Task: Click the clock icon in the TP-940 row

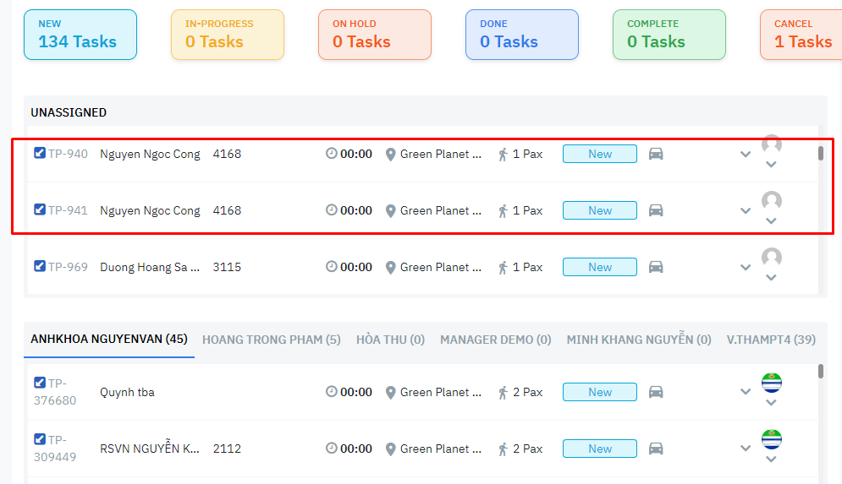Action: (332, 154)
